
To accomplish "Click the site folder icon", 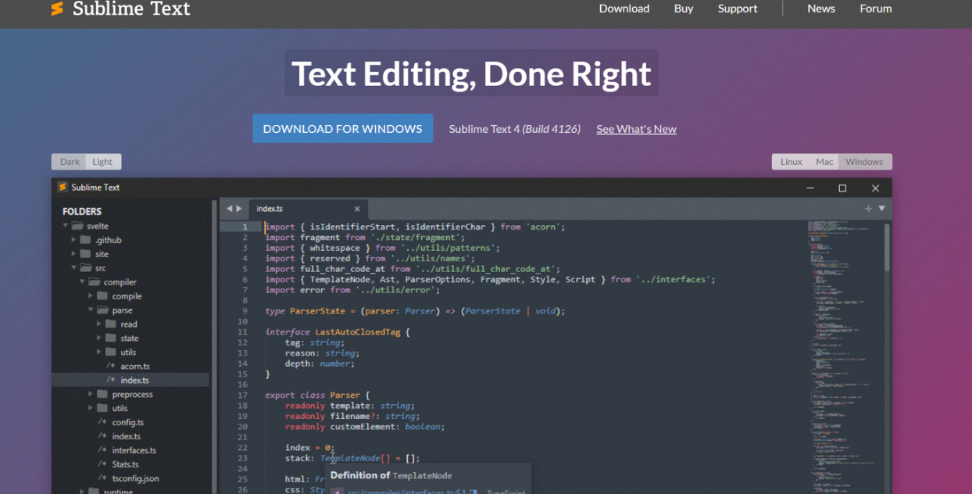I will point(85,254).
